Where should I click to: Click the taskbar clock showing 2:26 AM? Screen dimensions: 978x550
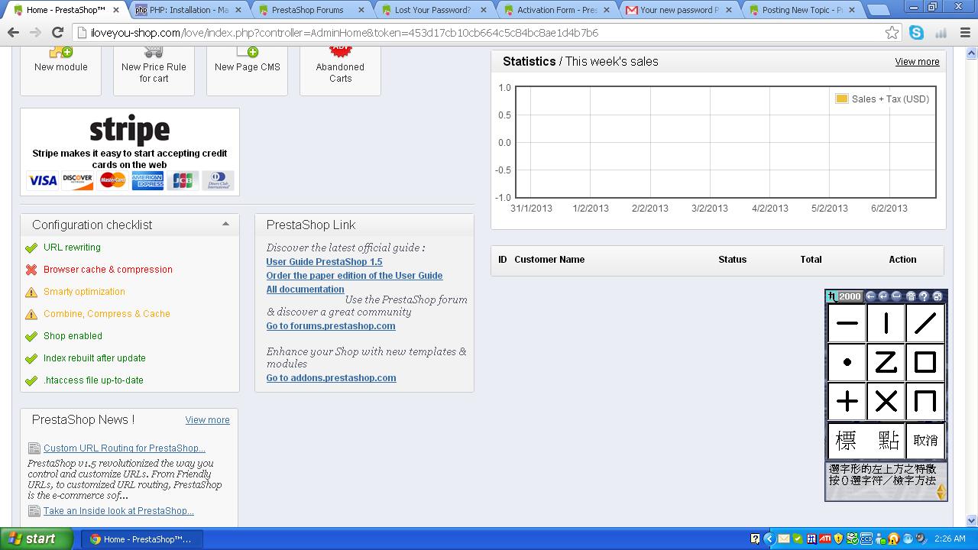(x=950, y=539)
